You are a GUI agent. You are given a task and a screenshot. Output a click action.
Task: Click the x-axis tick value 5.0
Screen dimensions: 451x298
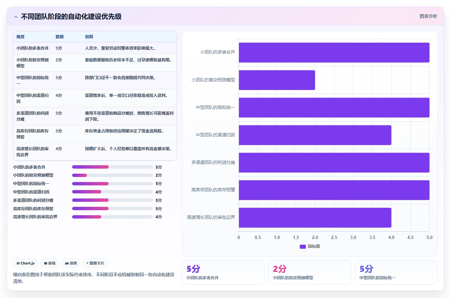coord(429,237)
